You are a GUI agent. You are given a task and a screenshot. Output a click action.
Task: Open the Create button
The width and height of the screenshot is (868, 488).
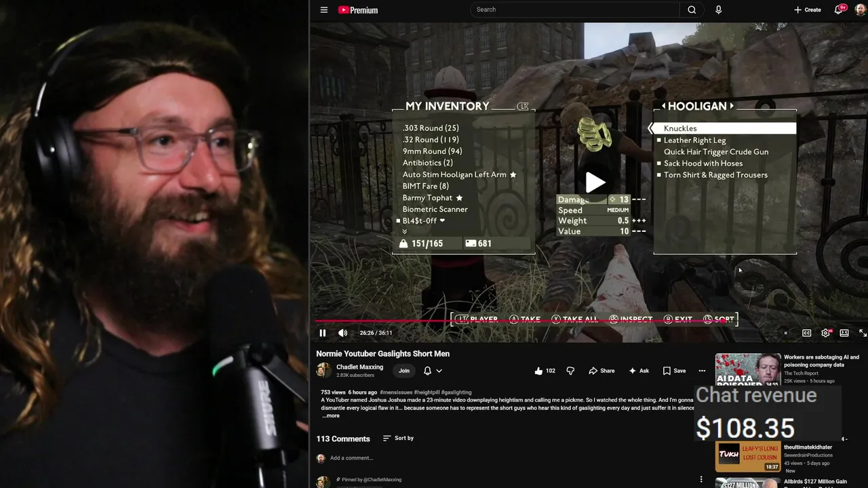click(x=808, y=9)
